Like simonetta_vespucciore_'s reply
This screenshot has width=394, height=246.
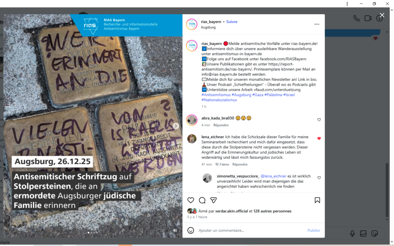point(319,178)
